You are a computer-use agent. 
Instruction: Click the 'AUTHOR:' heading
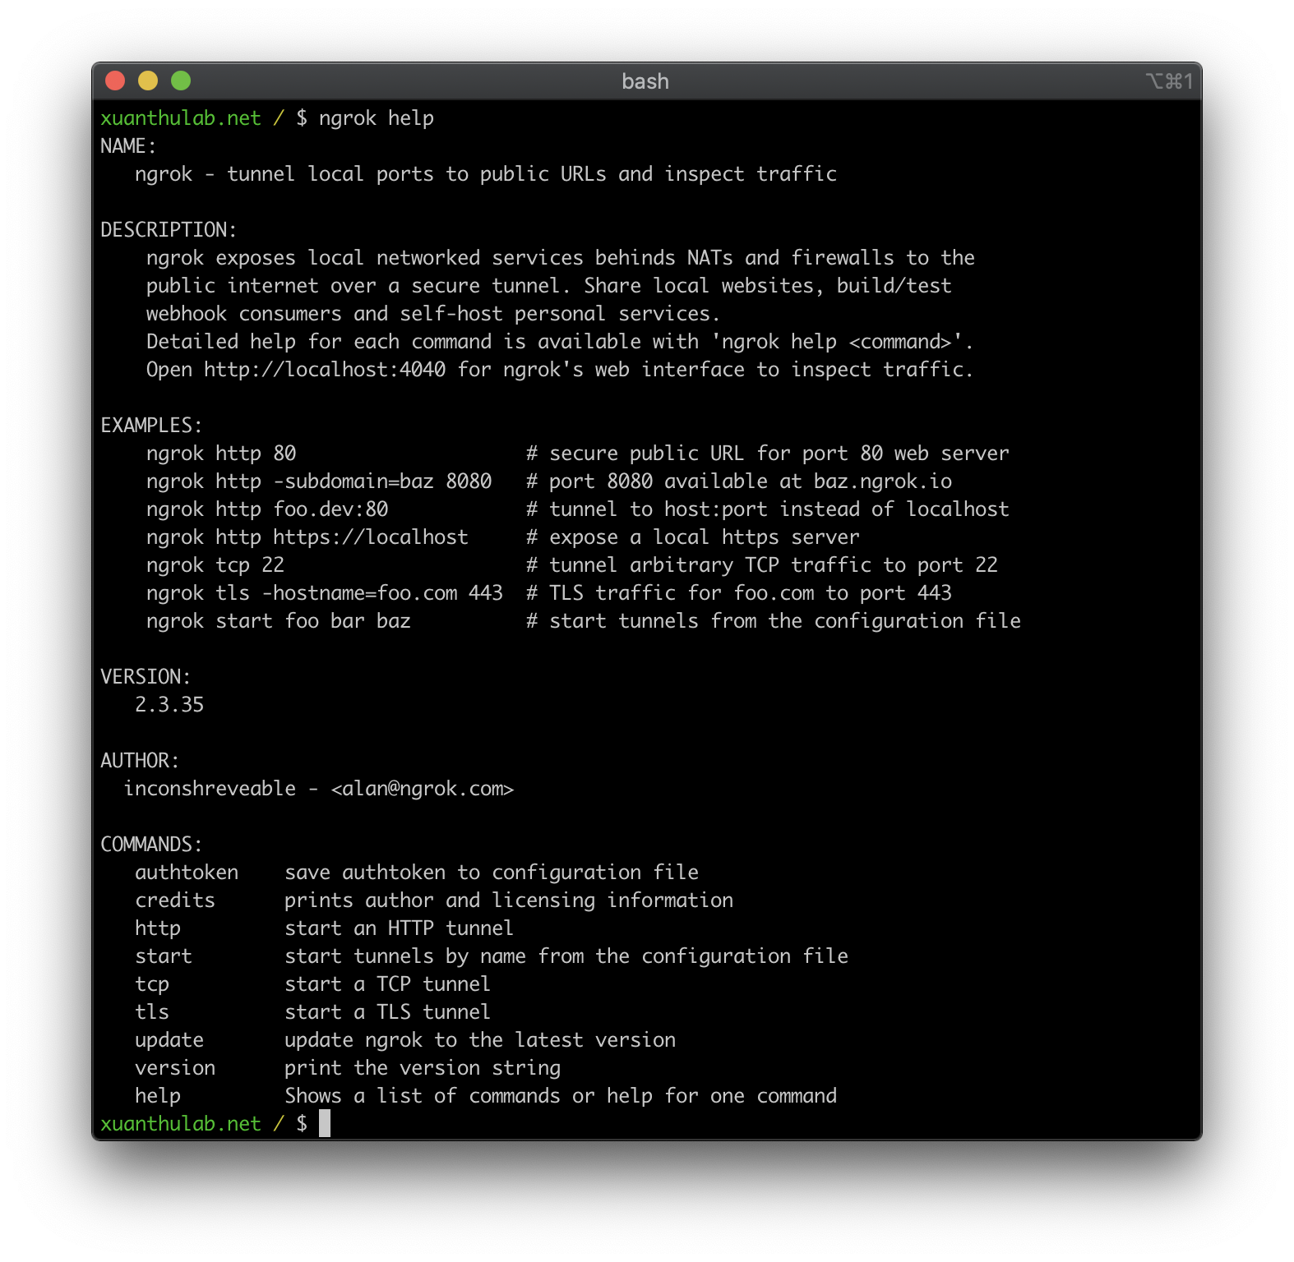click(140, 761)
